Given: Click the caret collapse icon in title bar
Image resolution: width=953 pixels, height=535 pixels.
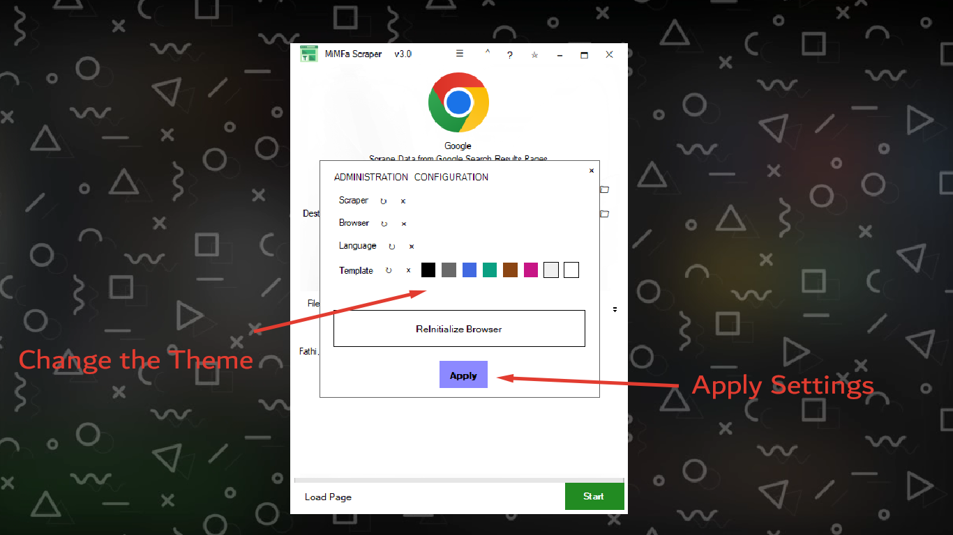Looking at the screenshot, I should click(488, 53).
